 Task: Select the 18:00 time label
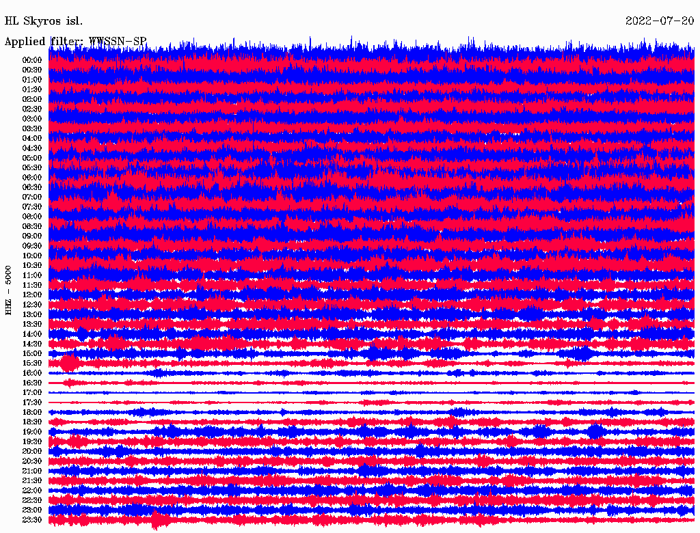32,413
